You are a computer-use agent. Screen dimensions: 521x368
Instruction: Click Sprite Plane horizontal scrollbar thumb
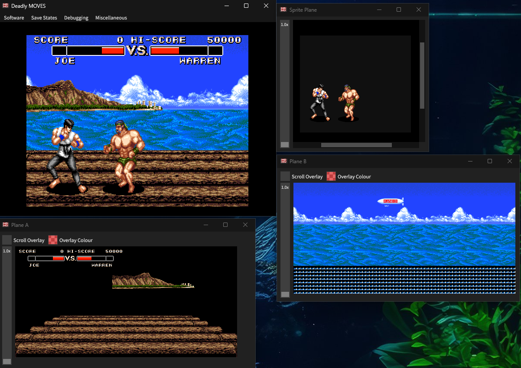coord(356,145)
